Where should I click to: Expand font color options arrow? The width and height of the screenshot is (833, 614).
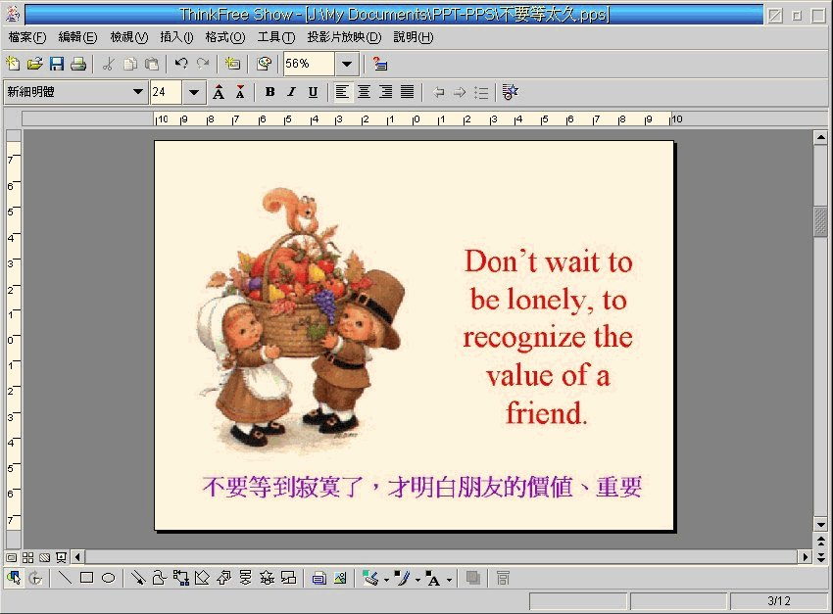[x=450, y=580]
